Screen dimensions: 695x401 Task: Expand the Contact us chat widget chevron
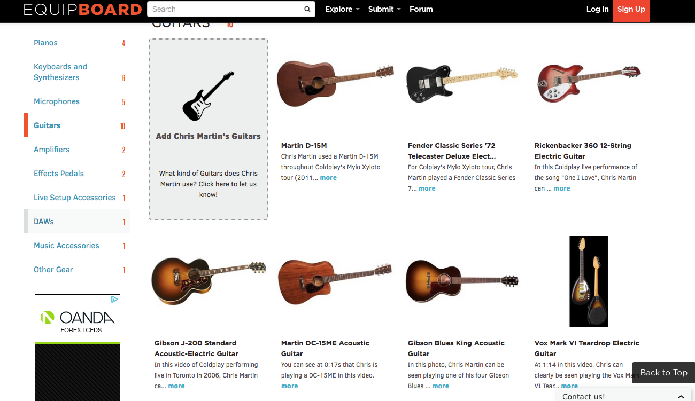(681, 397)
